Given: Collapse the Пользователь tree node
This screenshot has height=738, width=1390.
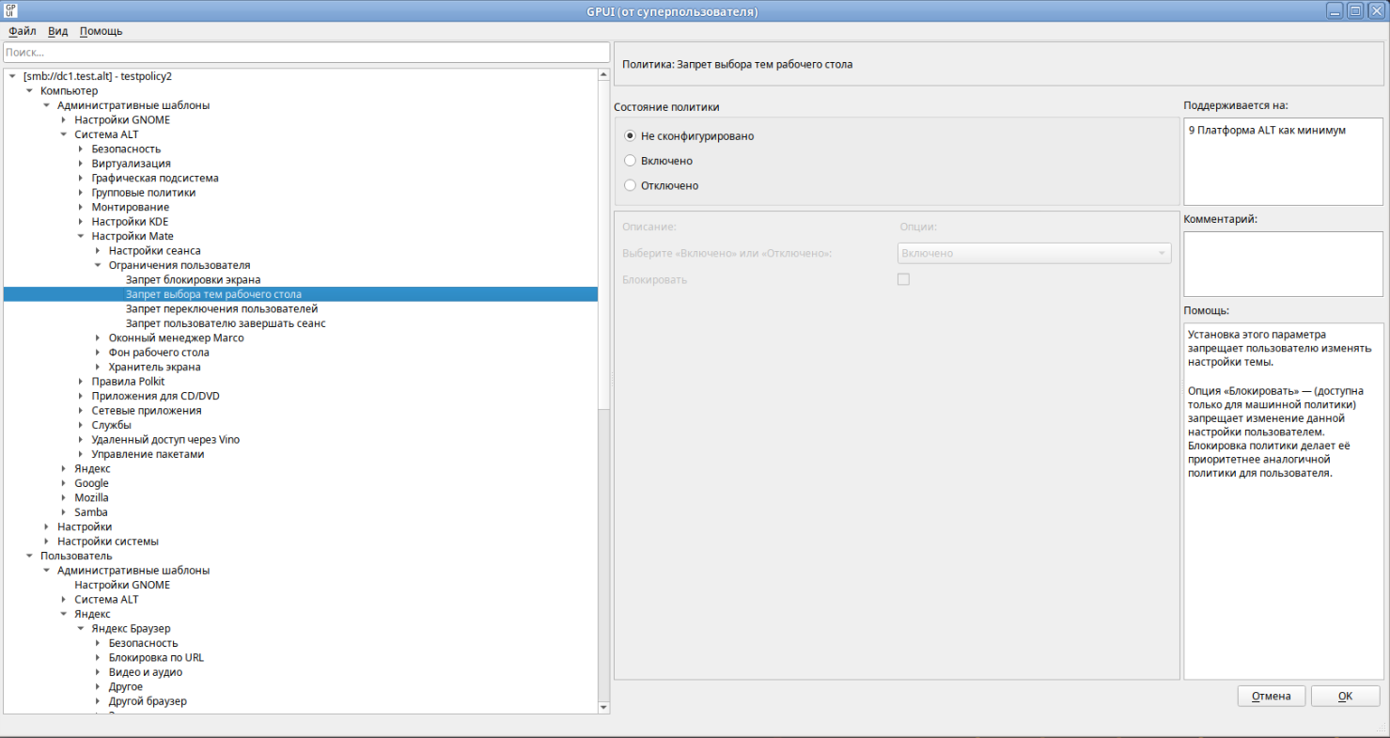Looking at the screenshot, I should point(30,556).
